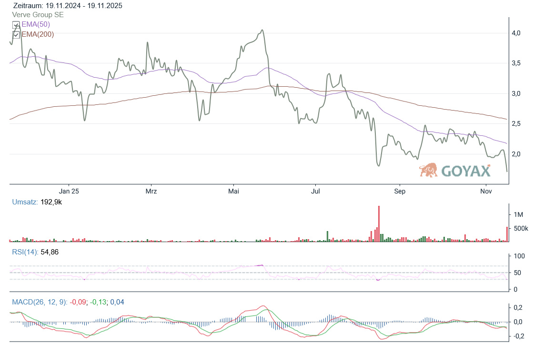Click the last red volume bar at right edge
Image resolution: width=543 pixels, height=344 pixels.
point(507,234)
